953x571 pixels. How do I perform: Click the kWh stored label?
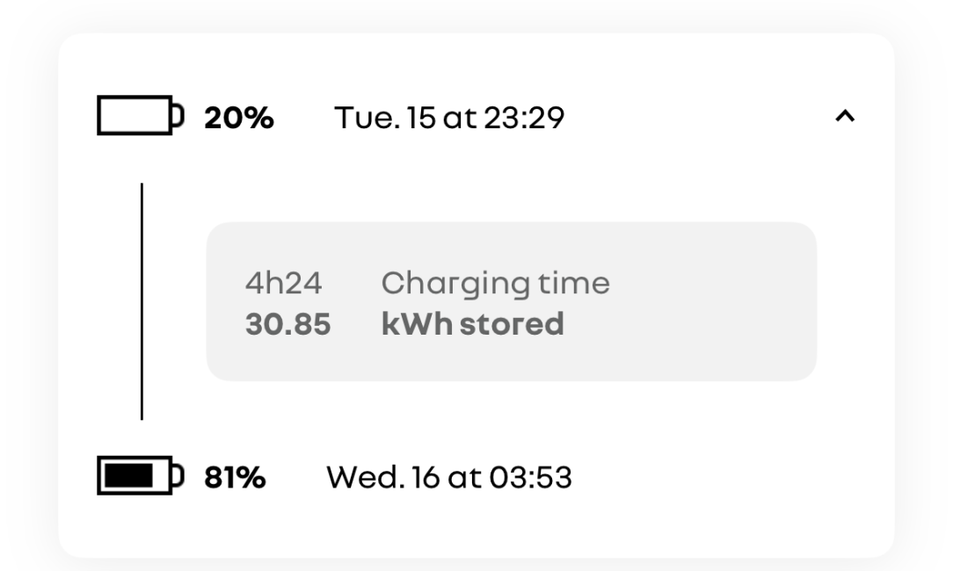tap(473, 324)
